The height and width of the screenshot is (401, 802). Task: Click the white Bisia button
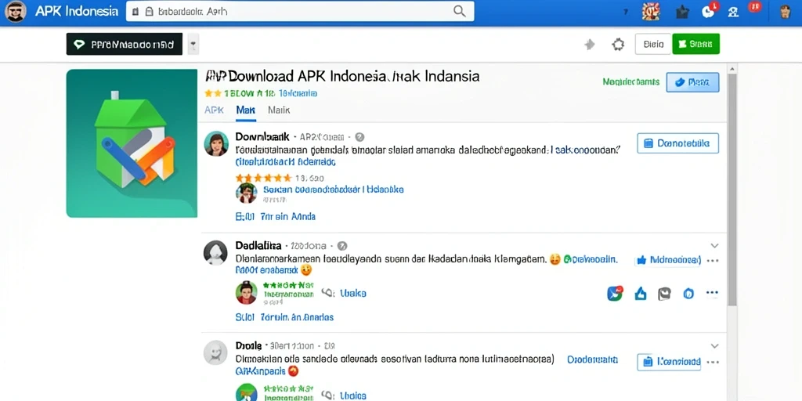(x=653, y=44)
